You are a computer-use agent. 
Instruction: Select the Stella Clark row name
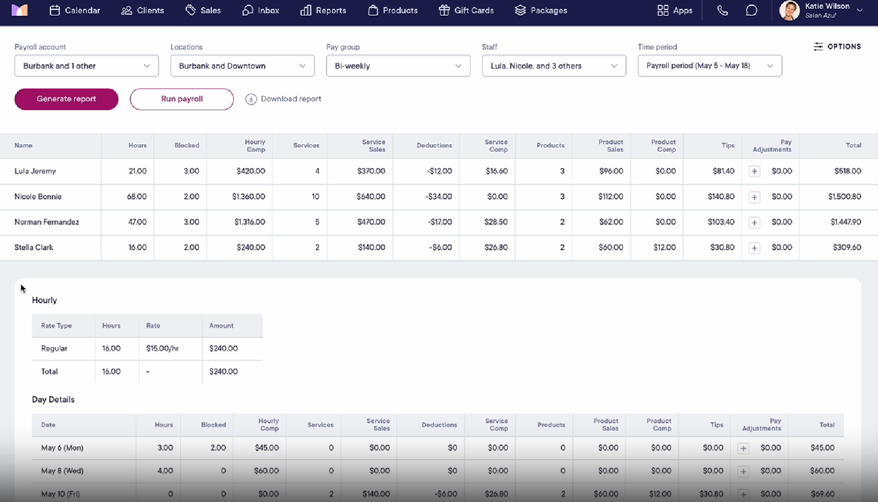coord(34,247)
